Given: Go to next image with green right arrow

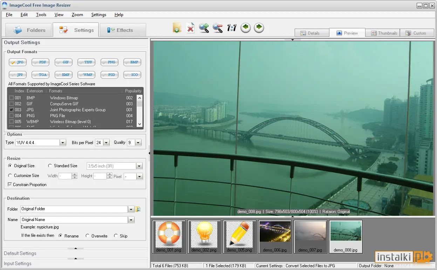Looking at the screenshot, I should (x=259, y=28).
